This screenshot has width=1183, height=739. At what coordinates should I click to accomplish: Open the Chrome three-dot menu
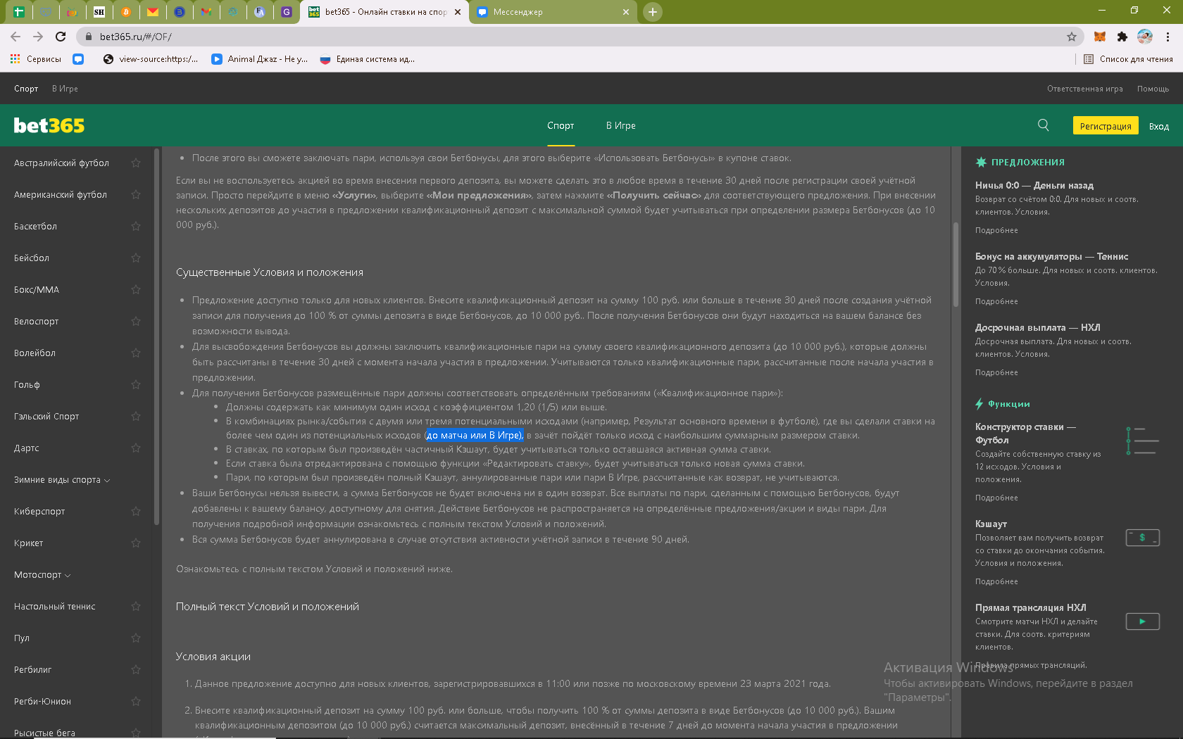tap(1168, 37)
